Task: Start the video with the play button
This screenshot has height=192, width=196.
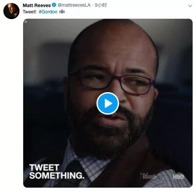Action: tap(108, 104)
